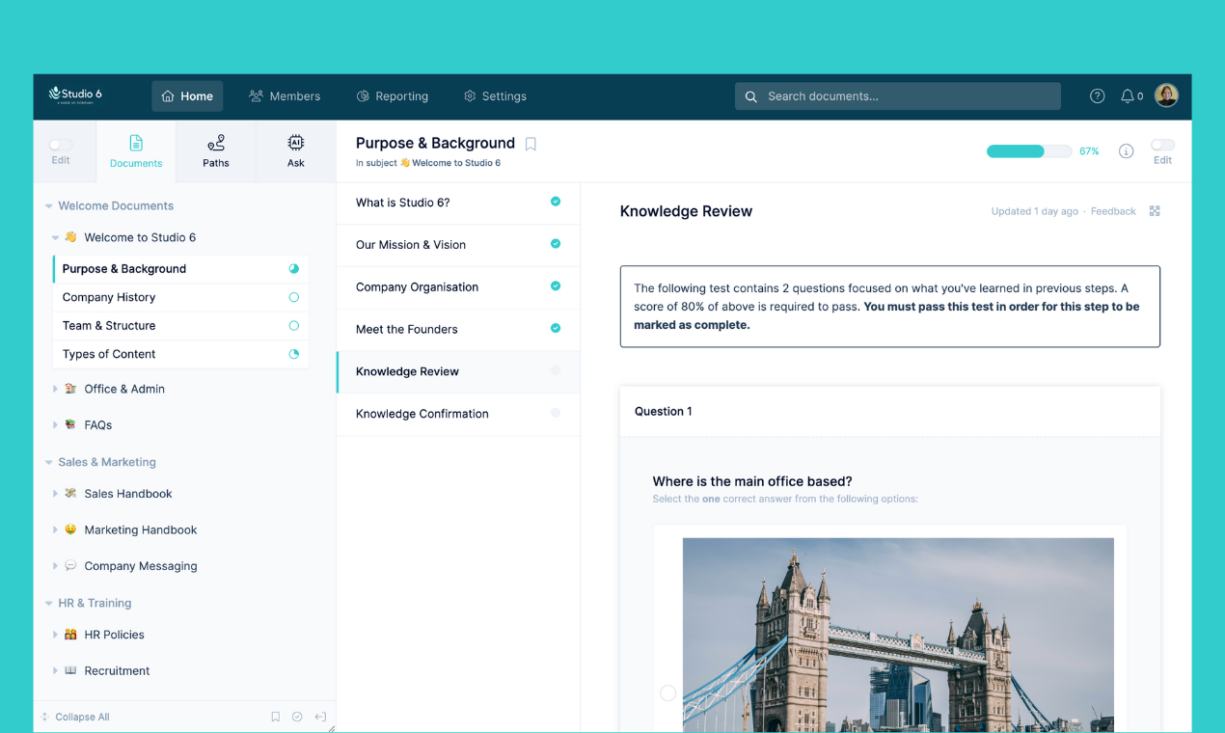Collapse the sidebar using the arrow icon
This screenshot has height=733, width=1225.
coord(319,717)
